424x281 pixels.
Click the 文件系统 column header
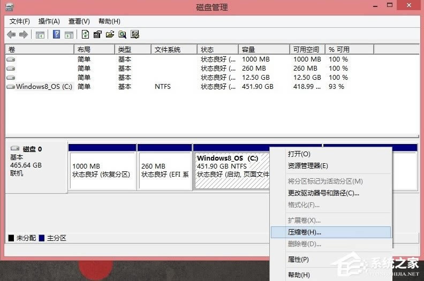coord(174,49)
